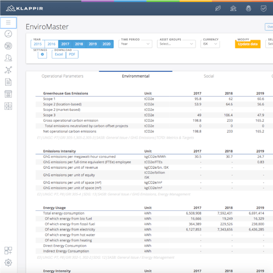Click the Scope 1 row label

49,99
